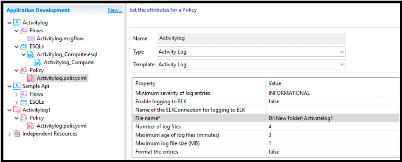The height and width of the screenshot is (162, 402).
Task: Click the Sample Api application icon
Action: point(17,86)
